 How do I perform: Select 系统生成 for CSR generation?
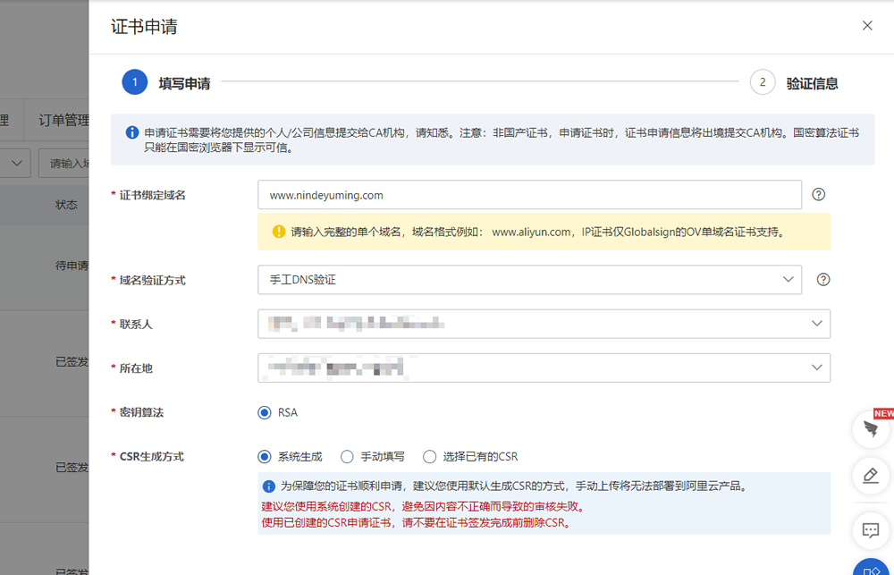[265, 456]
